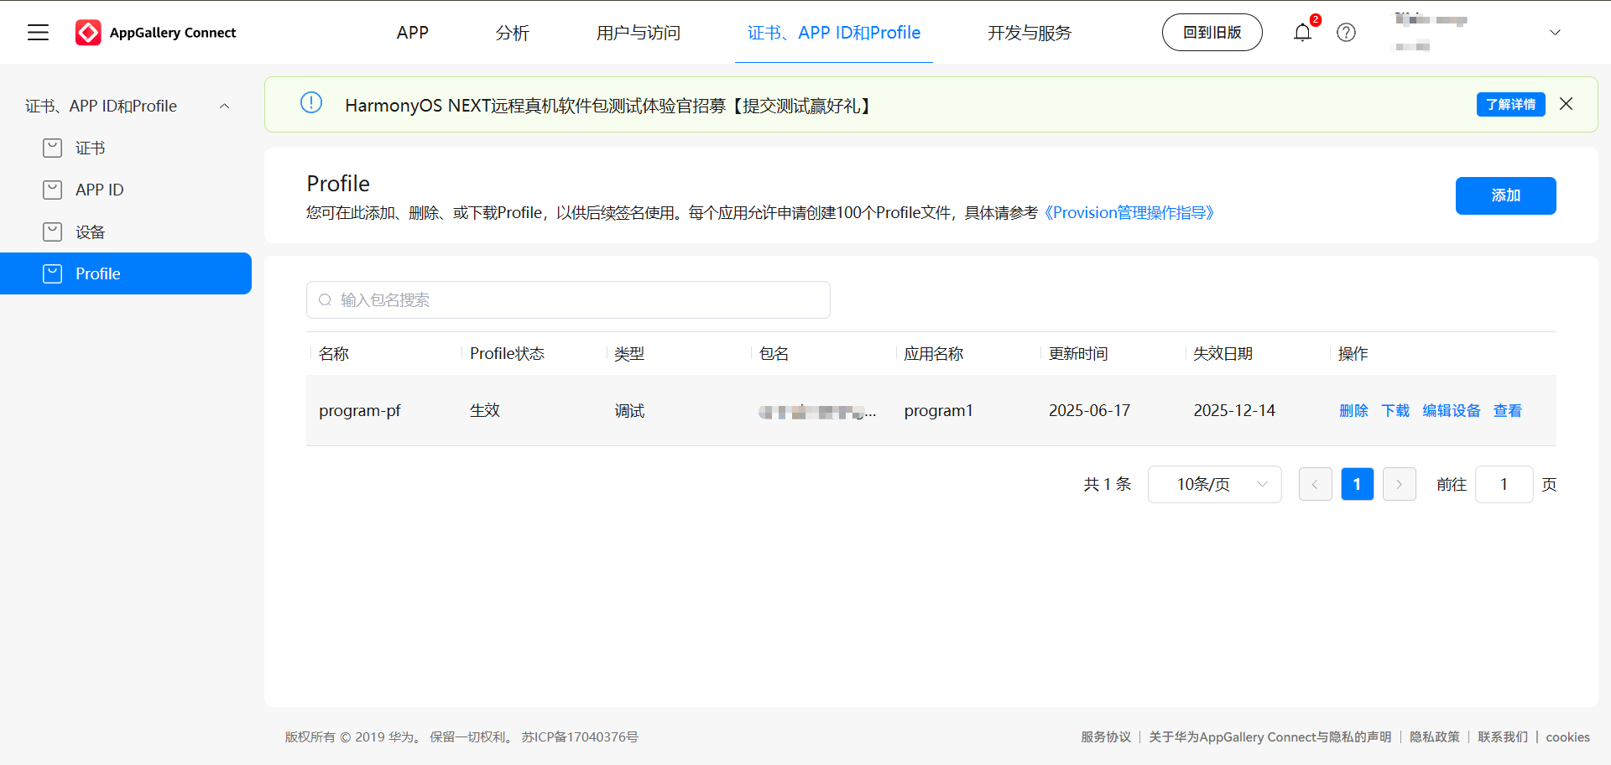This screenshot has height=765, width=1611.
Task: Select page 1 in pagination
Action: point(1357,484)
